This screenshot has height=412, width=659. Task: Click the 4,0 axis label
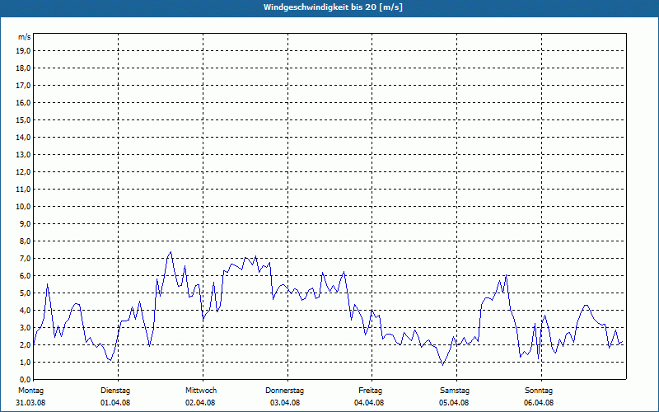(x=25, y=311)
